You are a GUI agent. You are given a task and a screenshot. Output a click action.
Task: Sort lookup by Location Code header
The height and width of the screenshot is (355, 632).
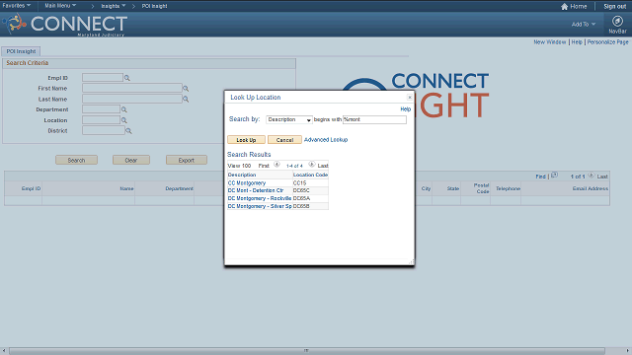[x=310, y=175]
